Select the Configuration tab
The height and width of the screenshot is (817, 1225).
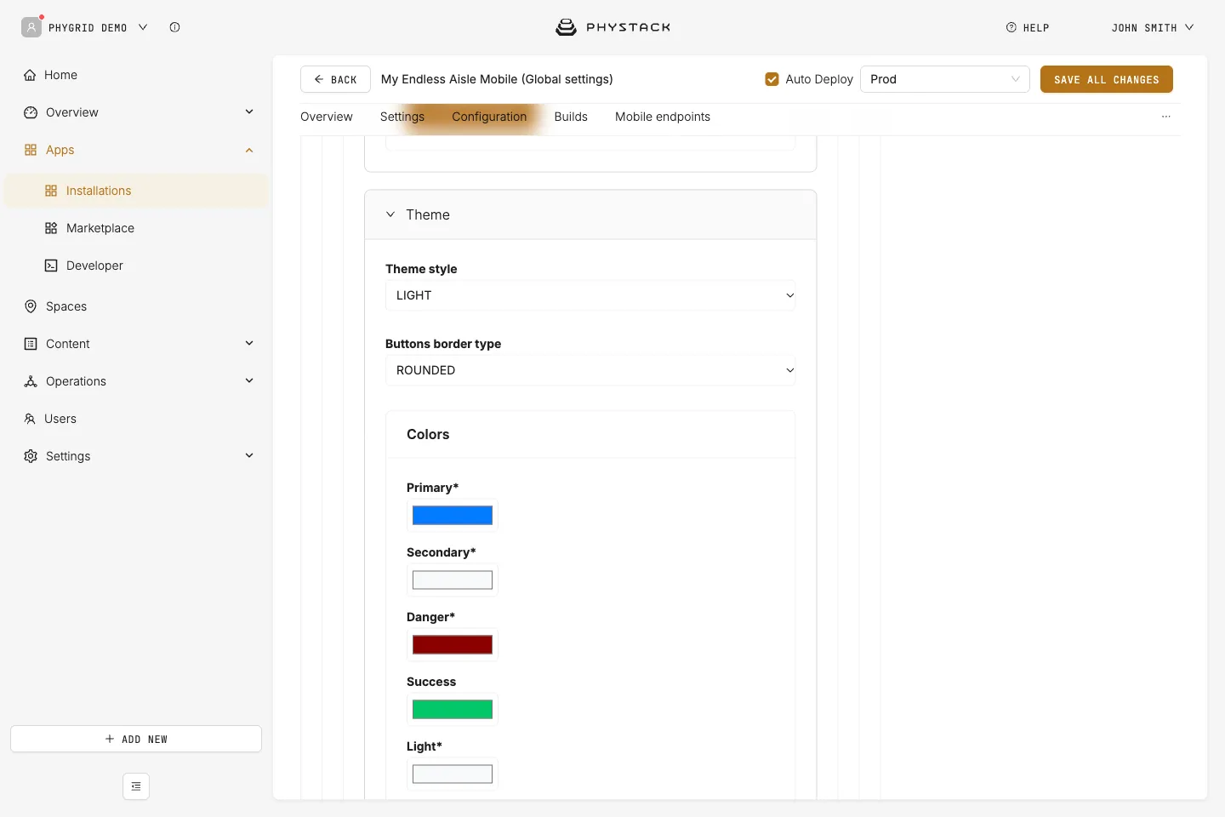tap(489, 117)
